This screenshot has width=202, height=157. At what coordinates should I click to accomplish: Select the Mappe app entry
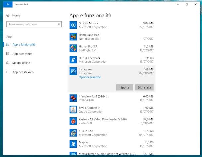112,144
